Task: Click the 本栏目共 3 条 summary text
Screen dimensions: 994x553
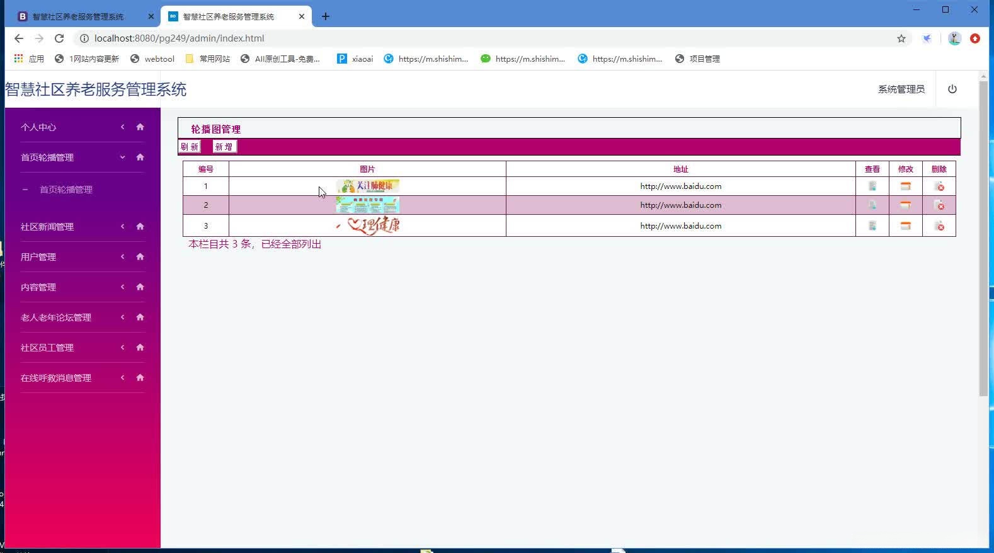Action: point(255,244)
